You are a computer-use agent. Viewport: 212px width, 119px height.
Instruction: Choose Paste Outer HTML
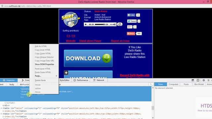[44, 72]
